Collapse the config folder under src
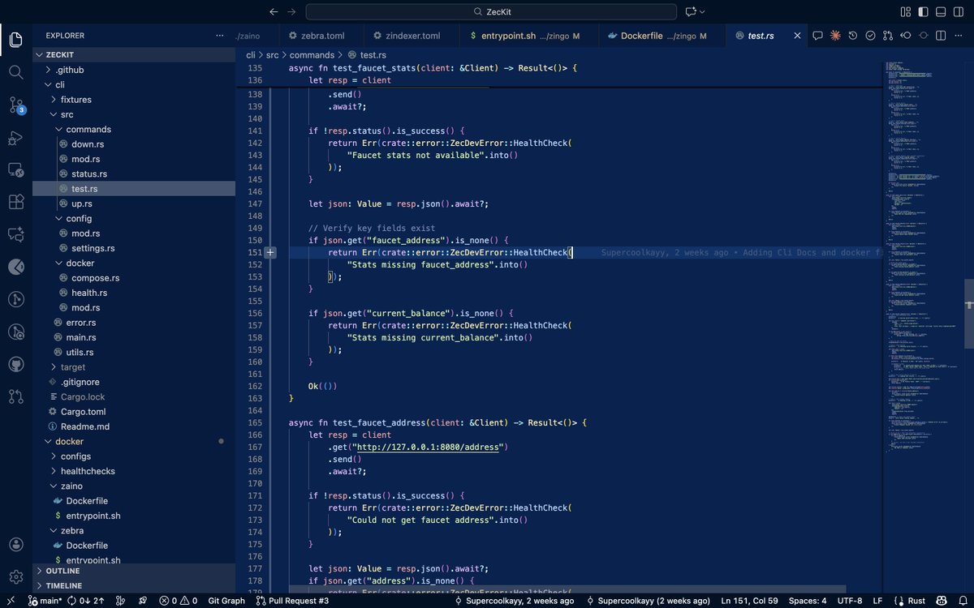Screen dimensions: 974x608 click(x=134, y=218)
